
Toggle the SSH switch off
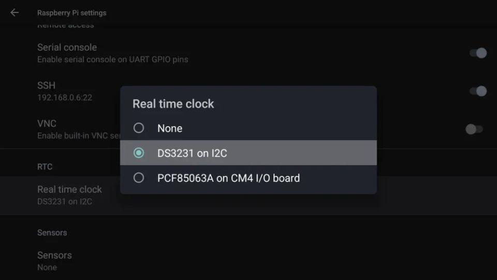[x=478, y=91]
